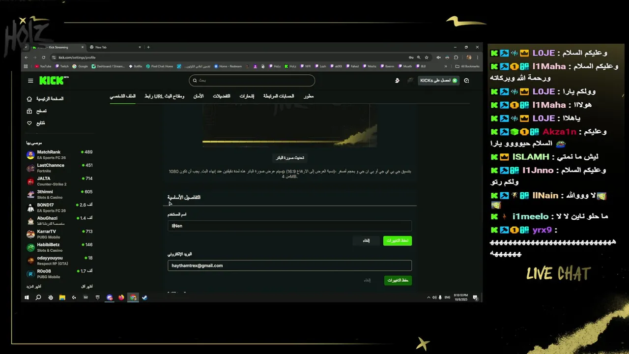
Task: Open the Notifications settings tab
Action: pyautogui.click(x=247, y=96)
